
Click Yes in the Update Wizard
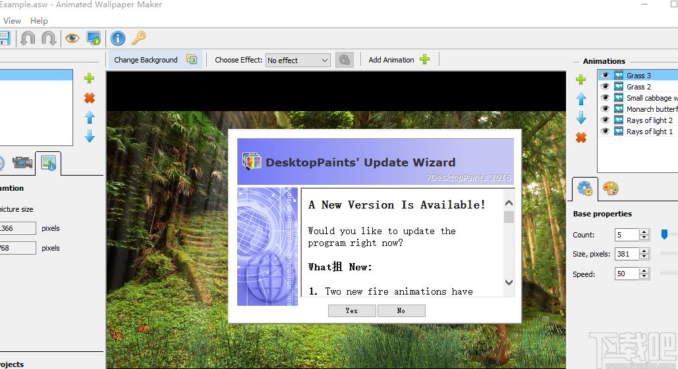352,310
